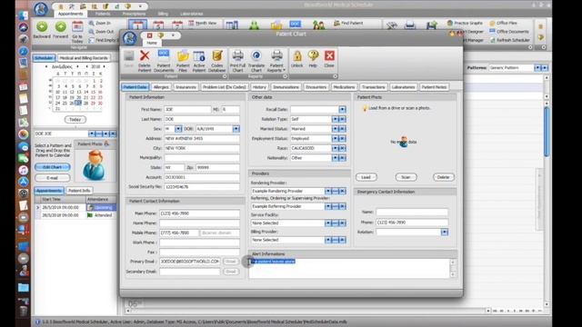Screen dimensions: 582x327
Task: Clear Nationality with its X button
Action: coord(342,157)
